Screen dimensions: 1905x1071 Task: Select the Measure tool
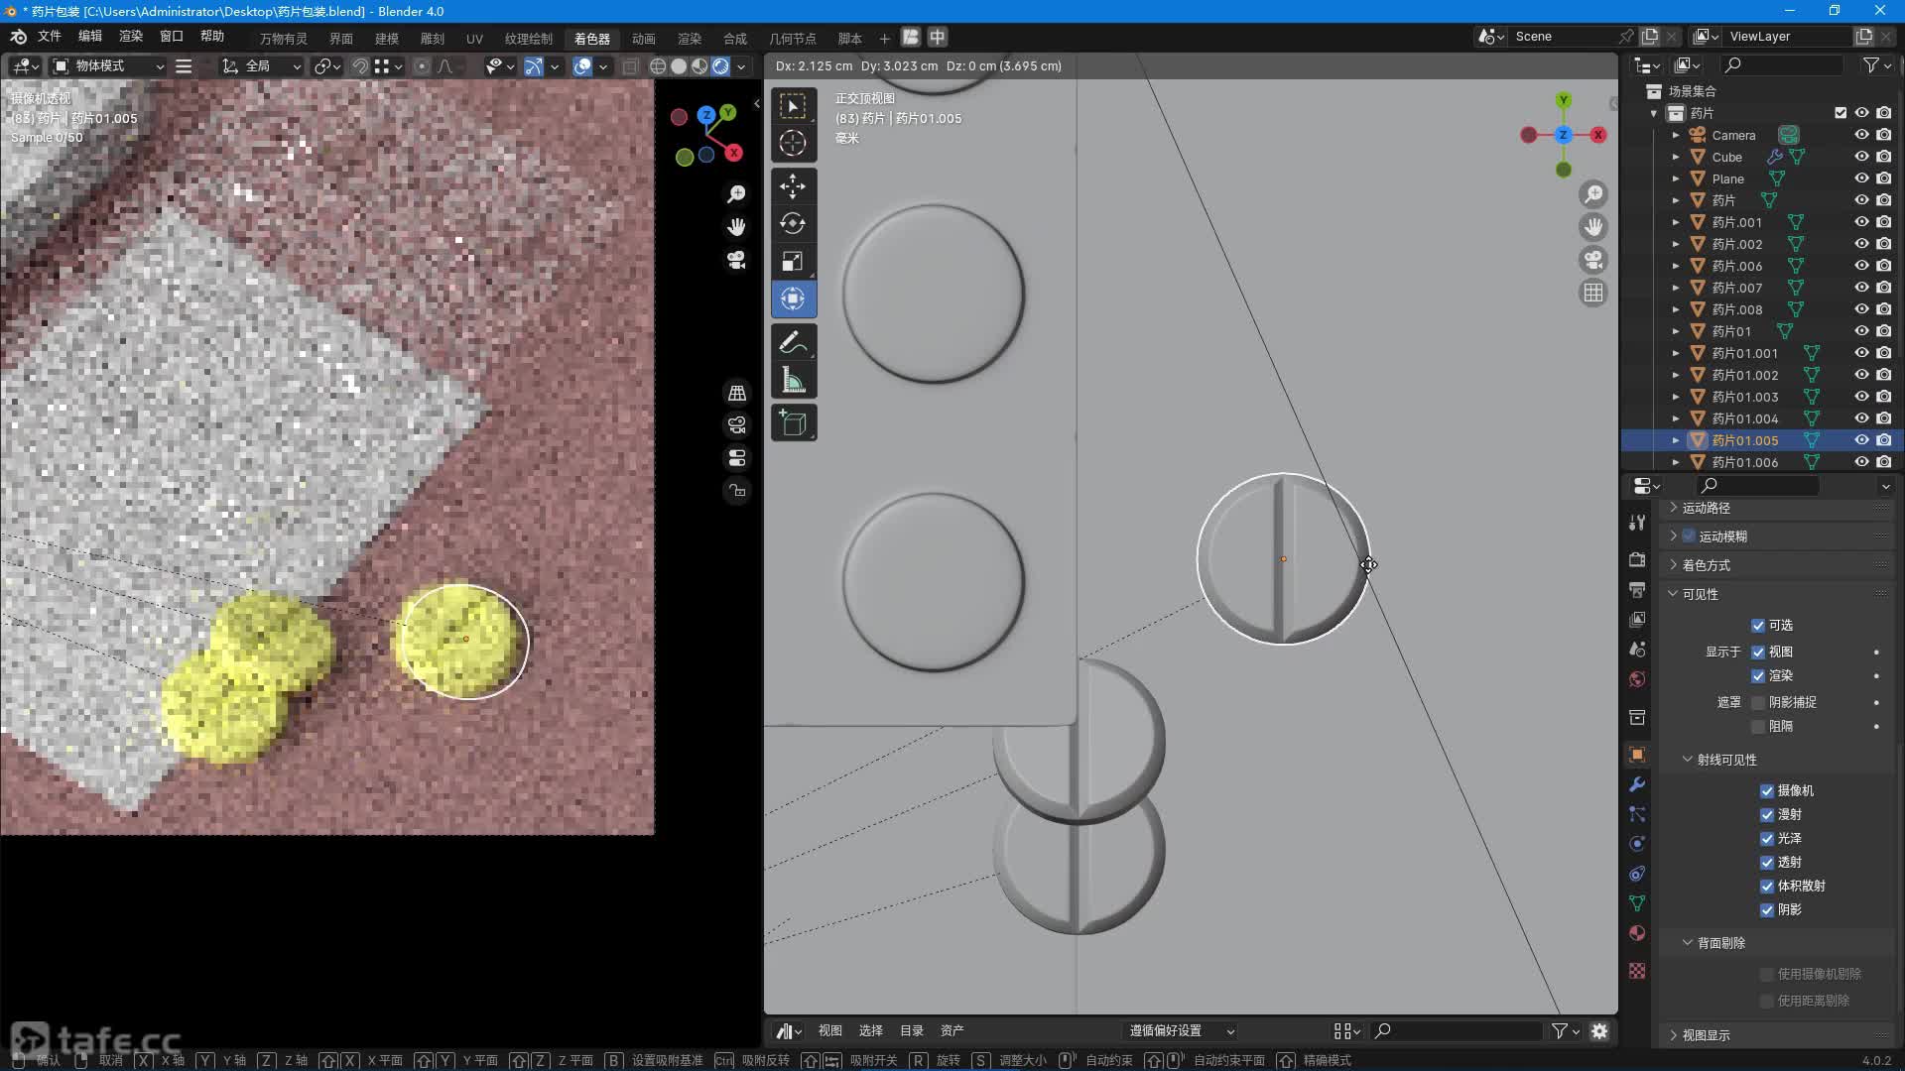point(793,380)
